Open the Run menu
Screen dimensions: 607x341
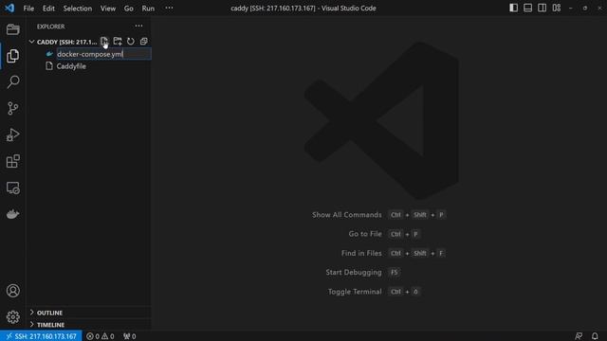[148, 9]
